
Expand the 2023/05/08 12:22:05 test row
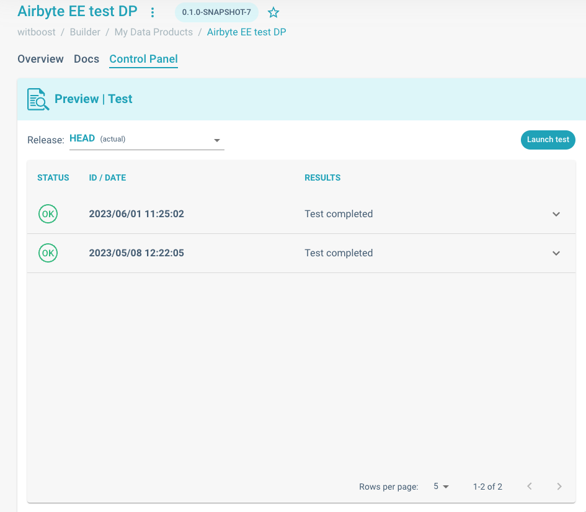tap(556, 253)
